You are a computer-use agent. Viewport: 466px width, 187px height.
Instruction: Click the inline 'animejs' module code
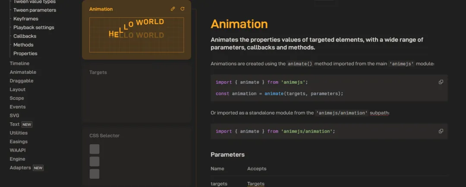tap(402, 63)
